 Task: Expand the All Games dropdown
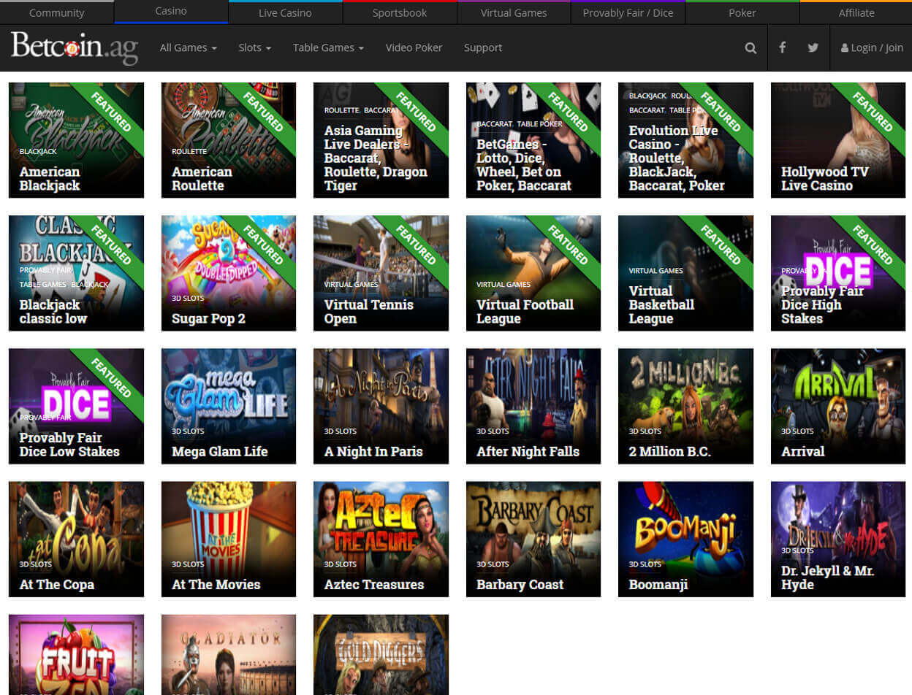(x=189, y=47)
